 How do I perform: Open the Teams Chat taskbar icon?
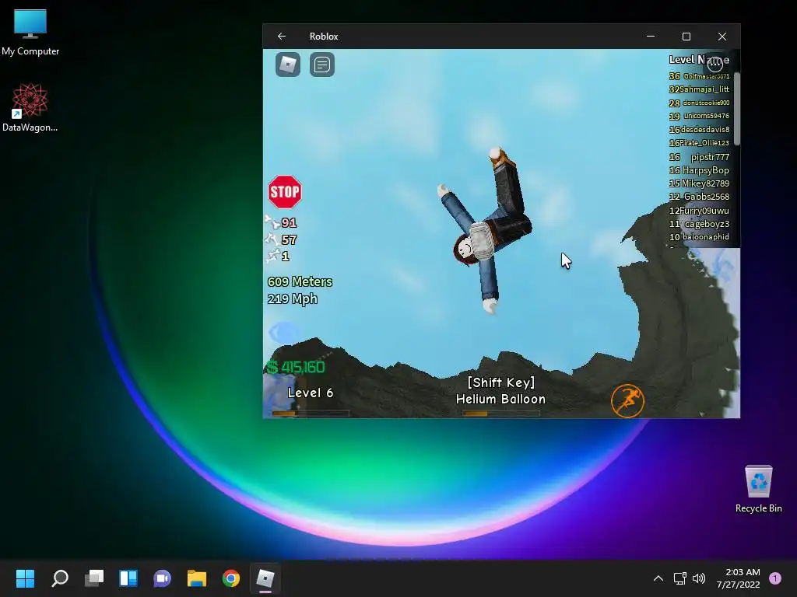(x=163, y=578)
